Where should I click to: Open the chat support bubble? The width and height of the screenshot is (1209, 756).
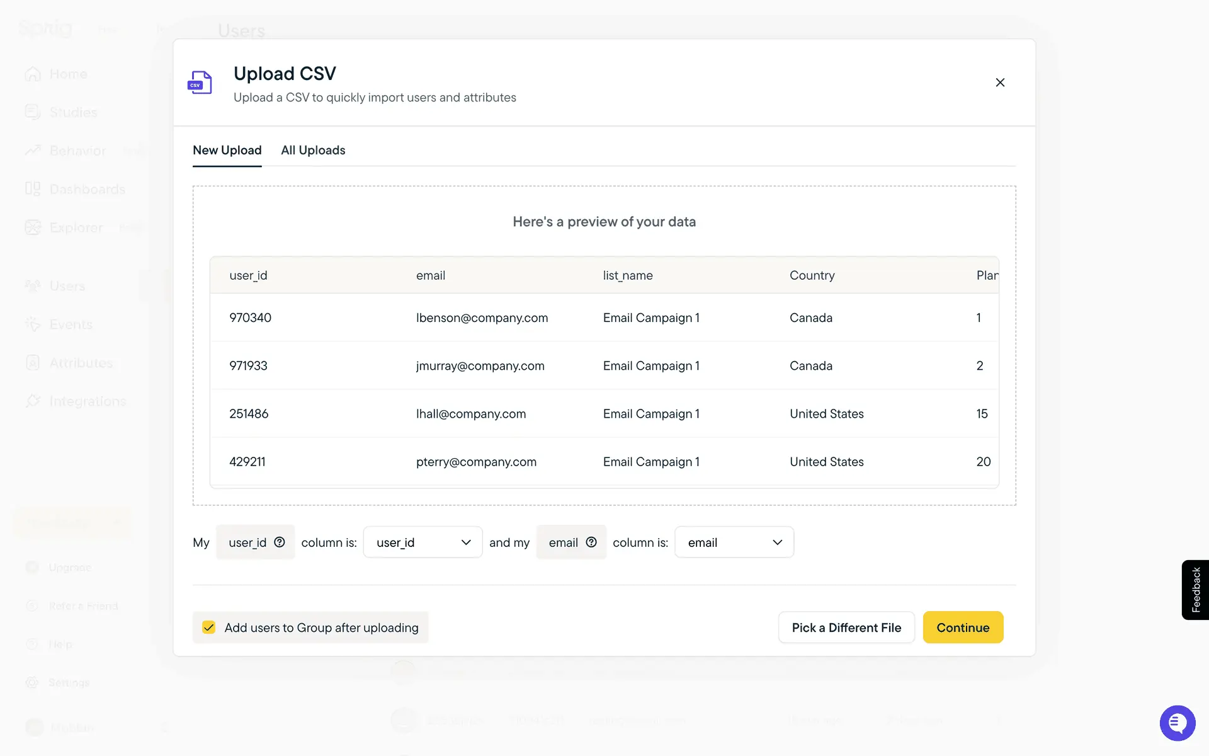click(x=1177, y=723)
